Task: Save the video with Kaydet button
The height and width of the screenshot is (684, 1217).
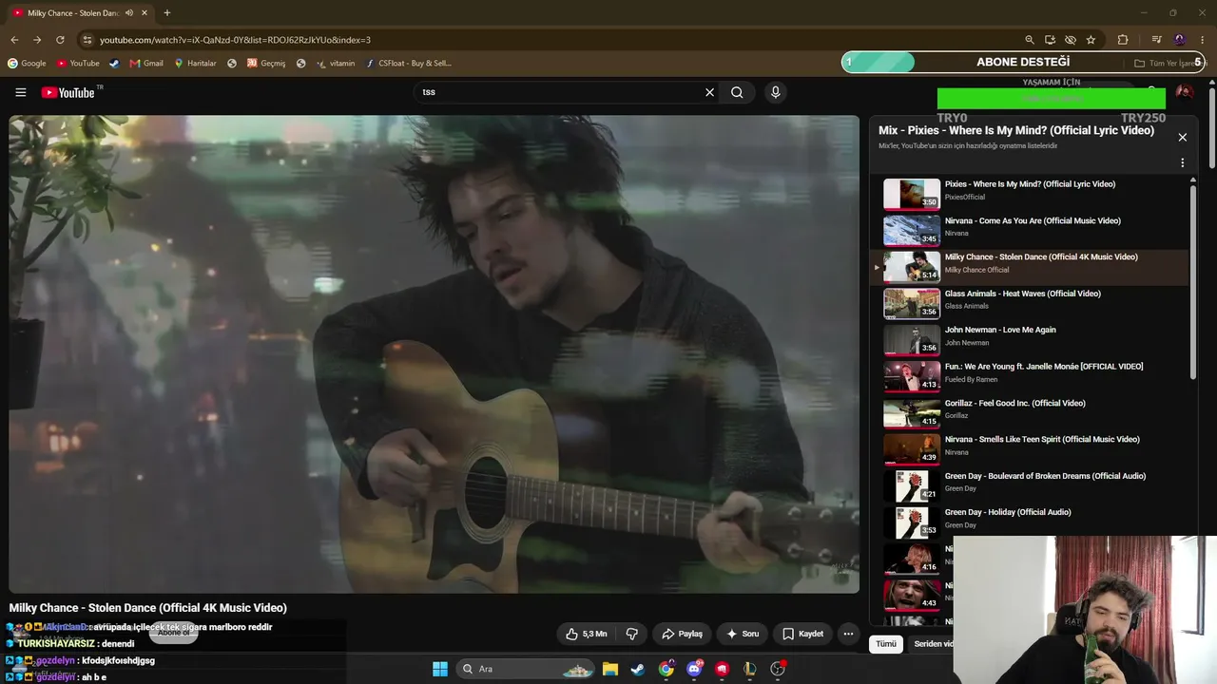Action: click(802, 634)
